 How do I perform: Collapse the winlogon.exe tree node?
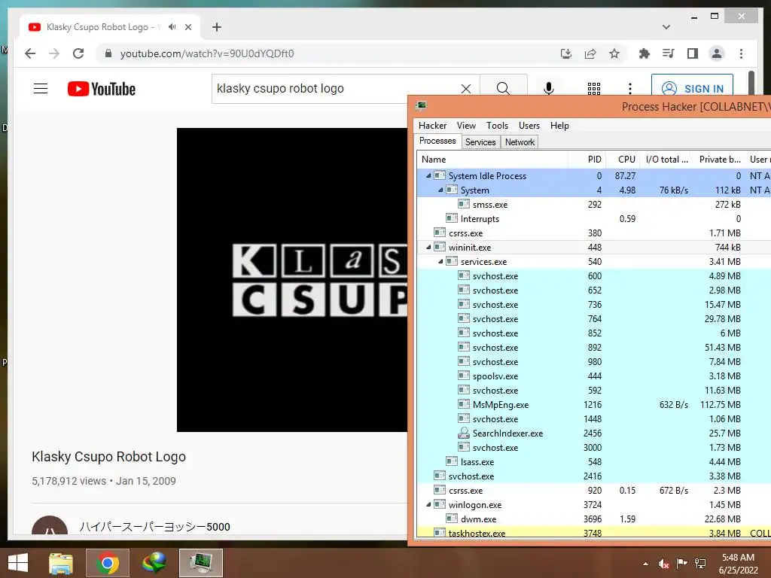coord(428,505)
